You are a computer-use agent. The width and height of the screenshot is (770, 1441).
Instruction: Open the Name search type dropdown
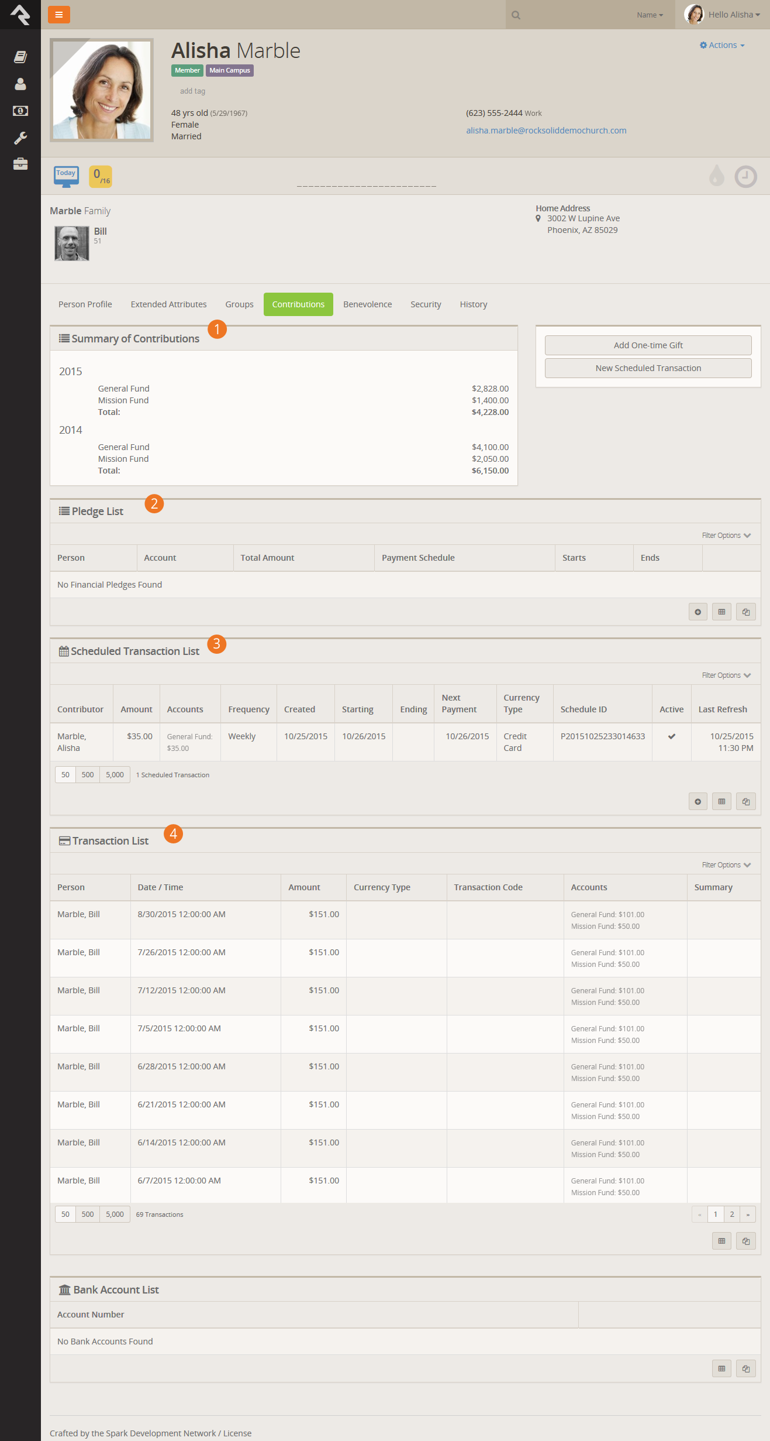click(650, 15)
